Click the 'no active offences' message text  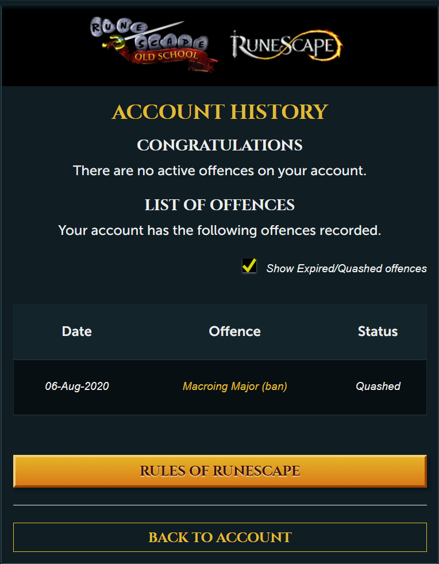point(219,171)
